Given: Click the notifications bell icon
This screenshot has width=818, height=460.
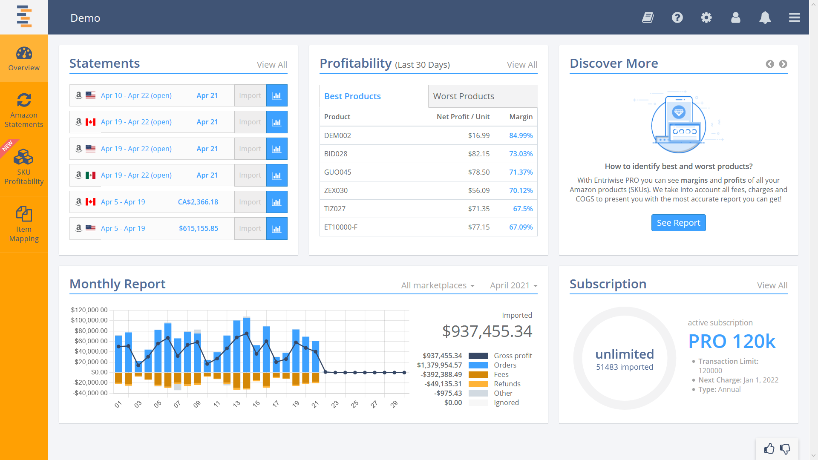Looking at the screenshot, I should (765, 17).
